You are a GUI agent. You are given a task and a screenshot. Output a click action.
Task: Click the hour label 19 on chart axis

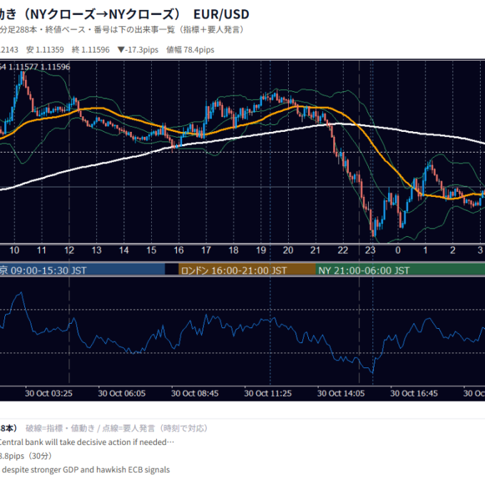(x=261, y=250)
